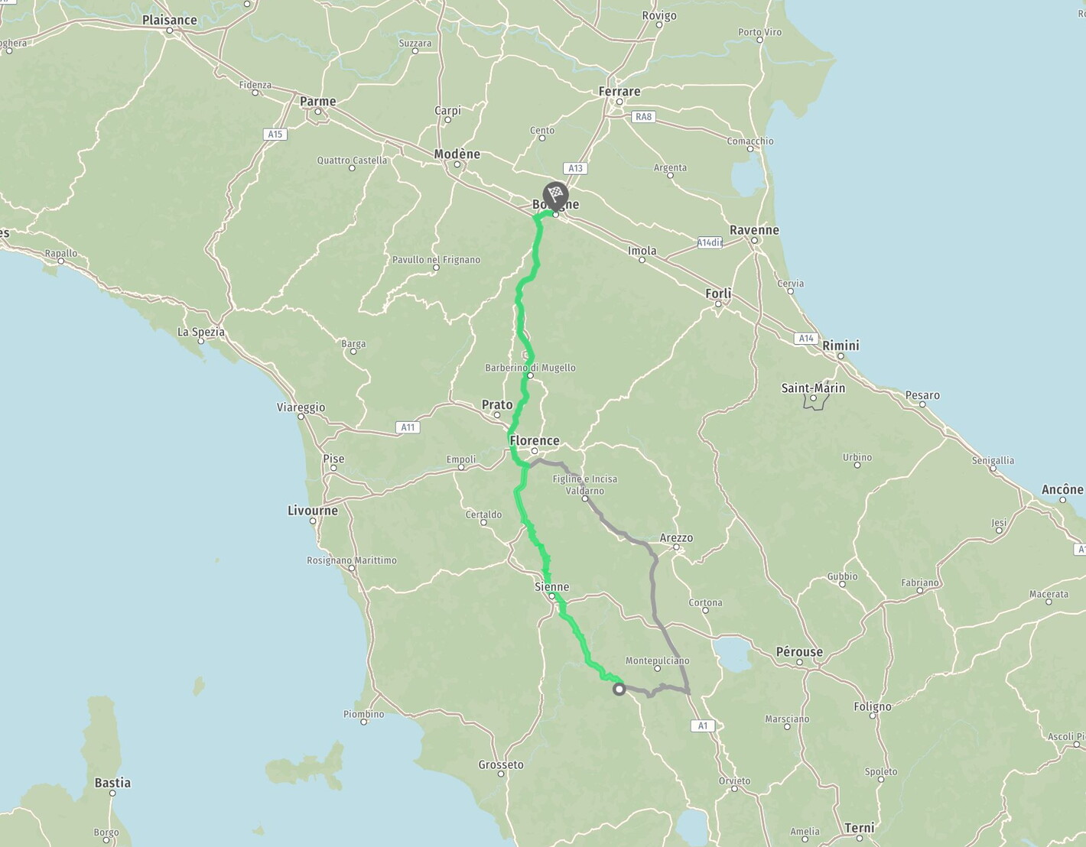
Task: Click the RA8 road shield near Ferrare
Action: pyautogui.click(x=643, y=117)
